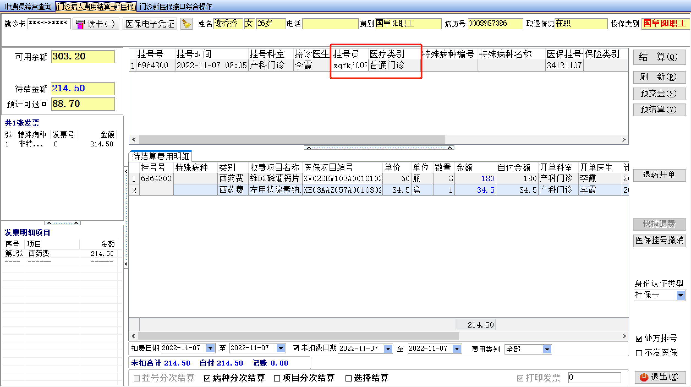
Task: Click right arrow of registration list scrollbar
Action: tap(624, 140)
